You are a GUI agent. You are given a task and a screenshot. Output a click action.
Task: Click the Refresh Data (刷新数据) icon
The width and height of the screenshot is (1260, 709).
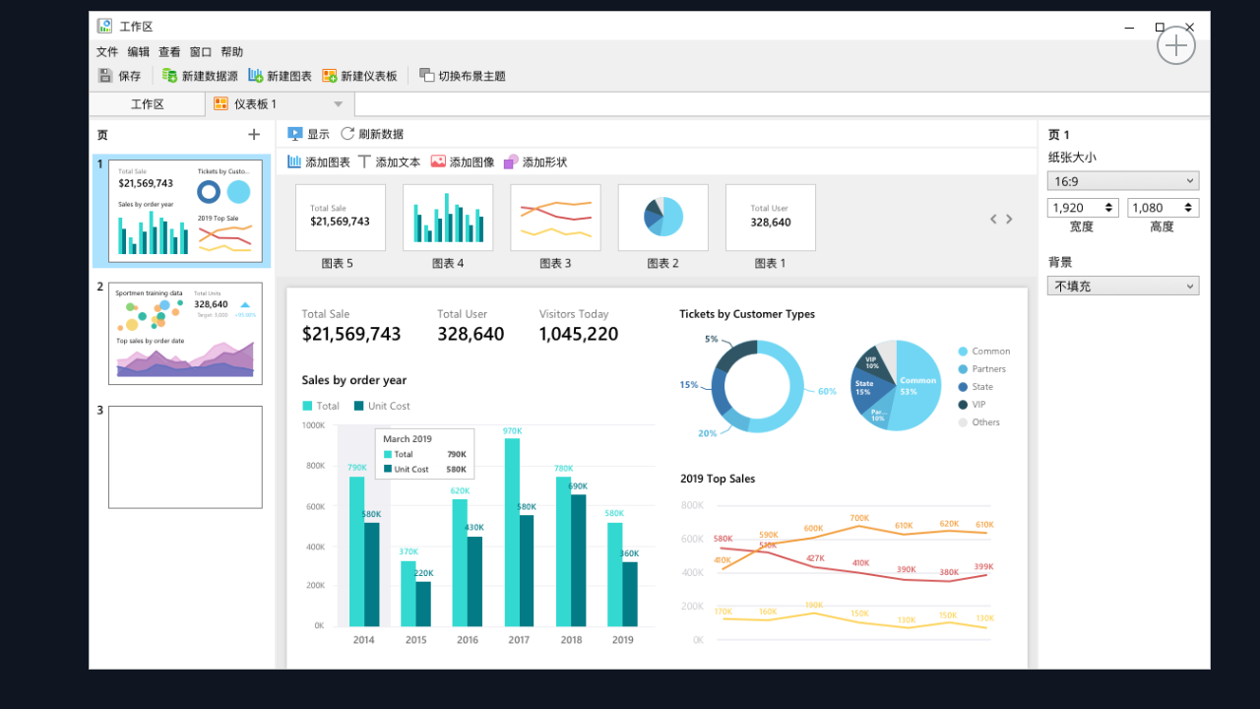pyautogui.click(x=347, y=134)
